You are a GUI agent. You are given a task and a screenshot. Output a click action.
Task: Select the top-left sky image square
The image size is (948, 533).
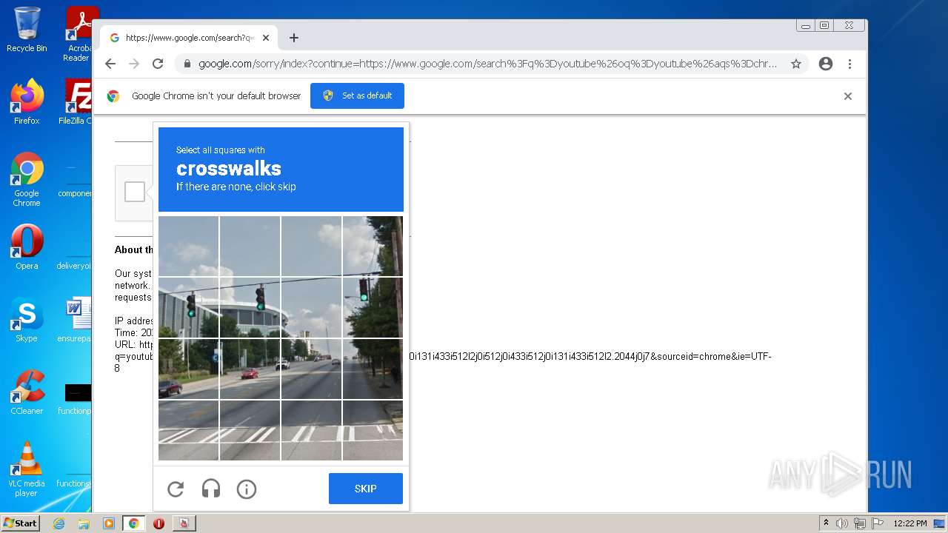(189, 246)
